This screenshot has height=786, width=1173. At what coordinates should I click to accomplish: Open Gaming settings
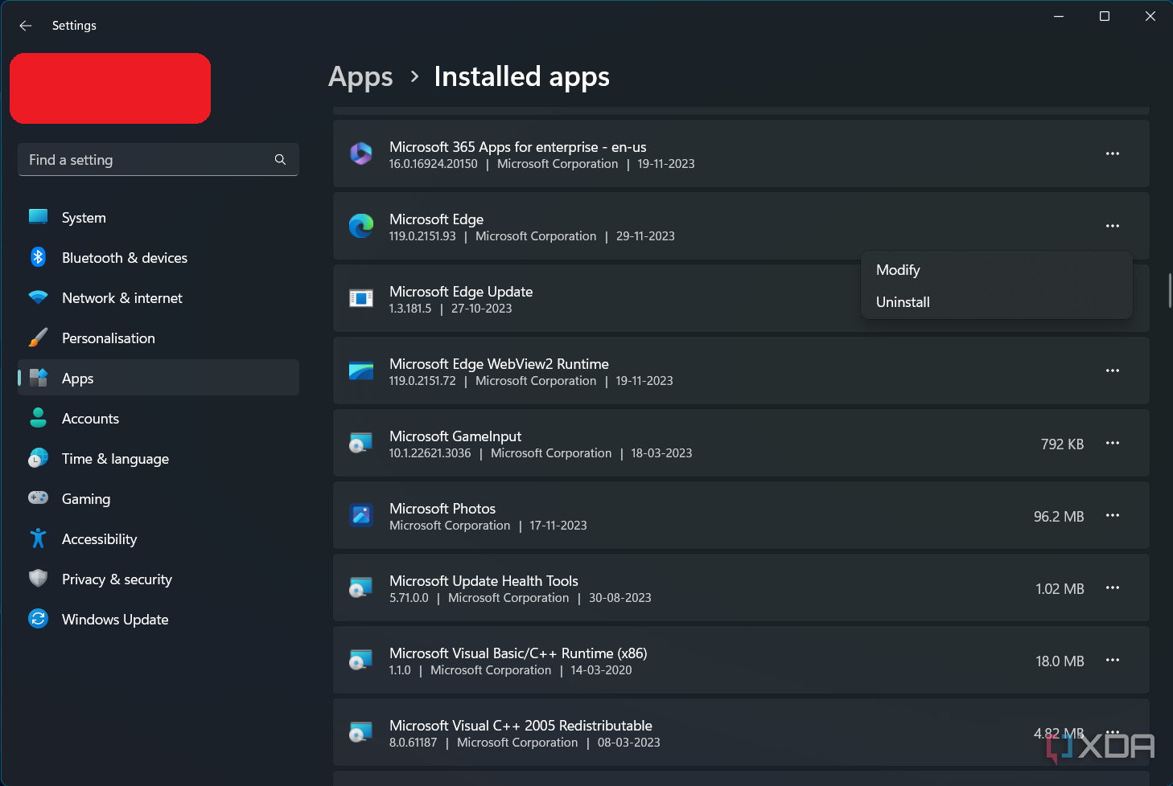[158, 499]
